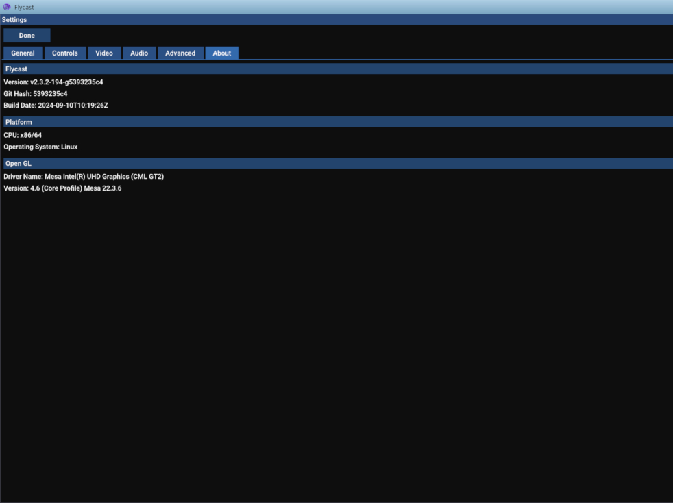Click the Flycast section header
The width and height of the screenshot is (673, 503).
click(x=339, y=69)
